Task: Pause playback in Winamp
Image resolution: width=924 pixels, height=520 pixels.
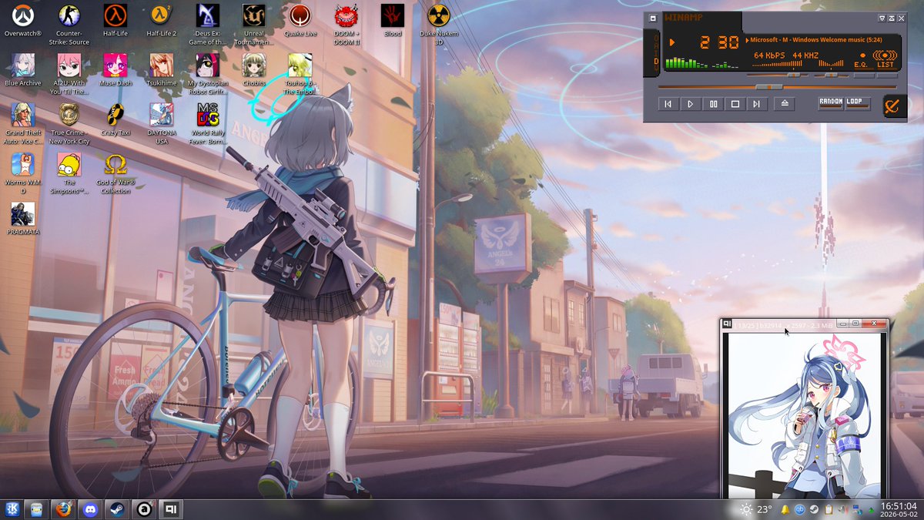Action: (713, 103)
